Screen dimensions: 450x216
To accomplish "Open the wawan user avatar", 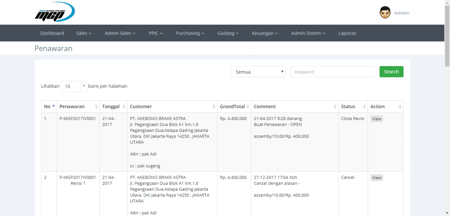I will tap(385, 13).
